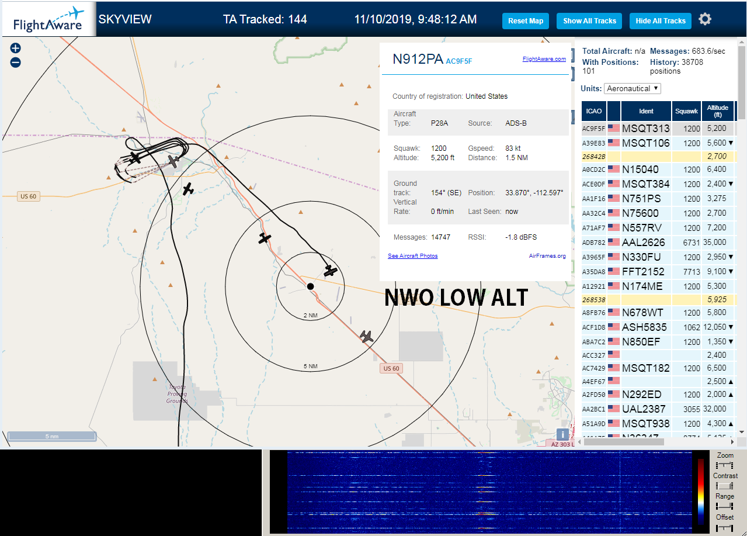Click the Show All Tracks button
747x536 pixels.
point(589,21)
